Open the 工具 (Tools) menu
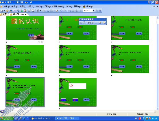 [47, 6]
